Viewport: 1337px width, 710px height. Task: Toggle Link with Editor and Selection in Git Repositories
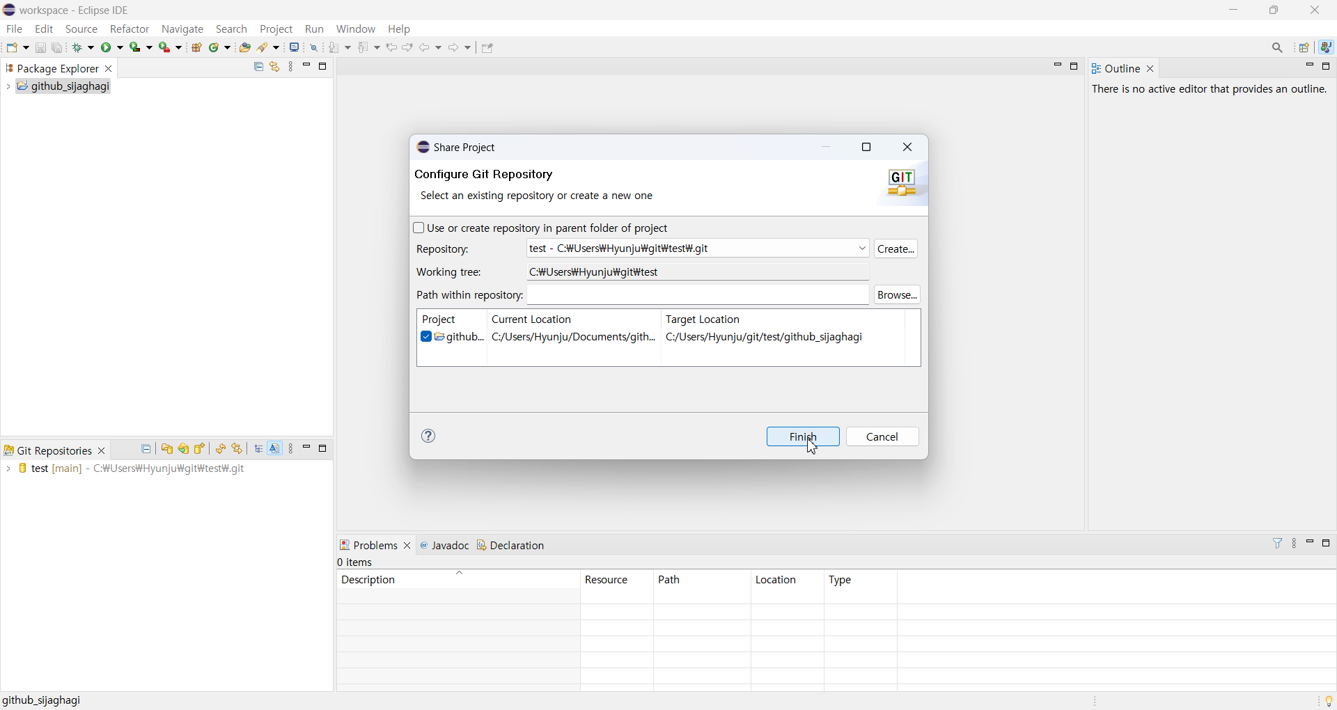pos(237,449)
